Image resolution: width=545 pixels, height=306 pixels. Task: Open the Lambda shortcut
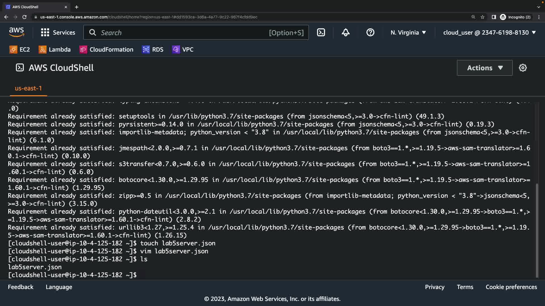[54, 50]
